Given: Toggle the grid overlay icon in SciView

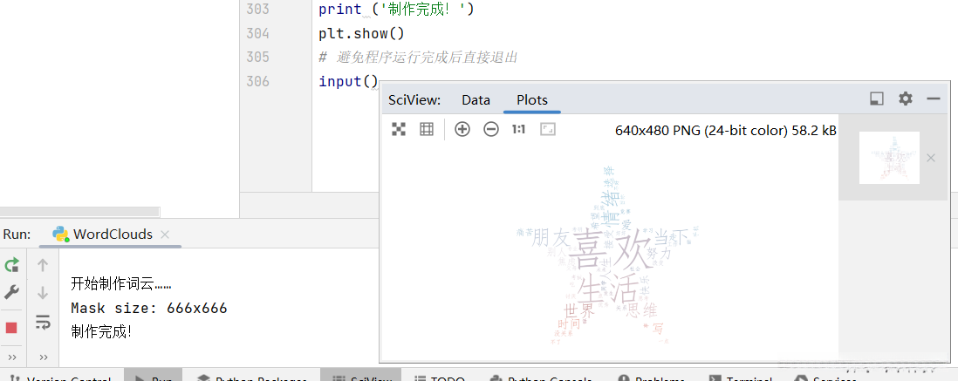Looking at the screenshot, I should click(x=427, y=129).
